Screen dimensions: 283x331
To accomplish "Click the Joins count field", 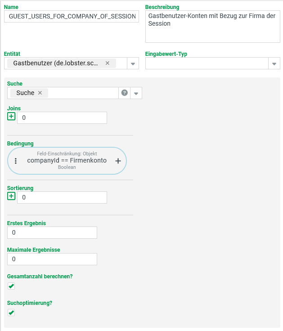I will [x=62, y=118].
